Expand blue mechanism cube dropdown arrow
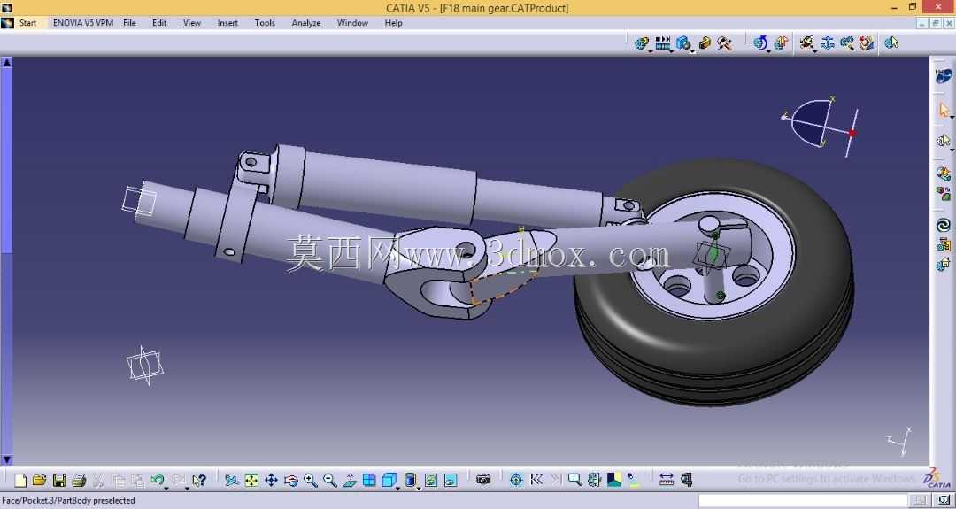Image resolution: width=956 pixels, height=509 pixels. 692,52
